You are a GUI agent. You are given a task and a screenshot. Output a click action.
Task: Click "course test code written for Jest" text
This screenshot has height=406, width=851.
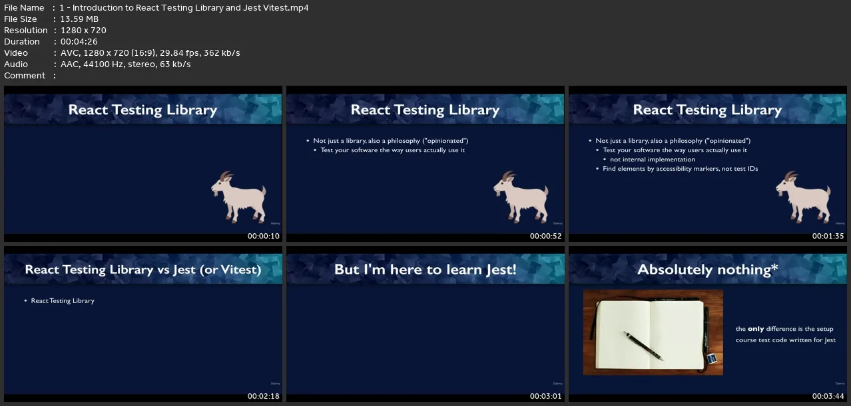pyautogui.click(x=786, y=340)
